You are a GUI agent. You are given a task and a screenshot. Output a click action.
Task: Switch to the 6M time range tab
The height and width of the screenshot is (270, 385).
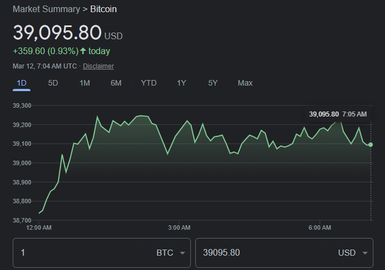pyautogui.click(x=116, y=83)
